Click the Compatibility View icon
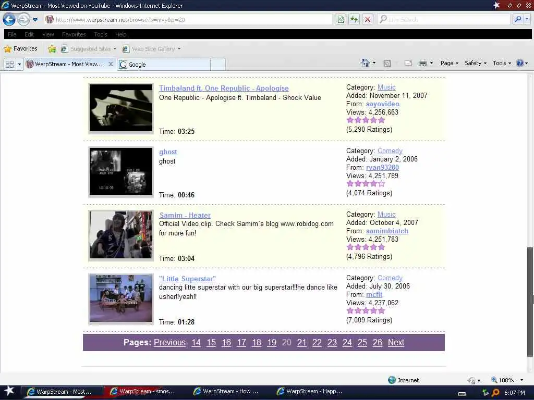This screenshot has width=534, height=400. [341, 19]
